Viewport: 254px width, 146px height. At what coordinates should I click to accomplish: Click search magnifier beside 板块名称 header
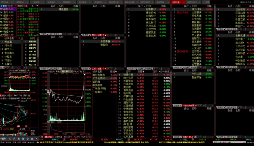[20, 38]
